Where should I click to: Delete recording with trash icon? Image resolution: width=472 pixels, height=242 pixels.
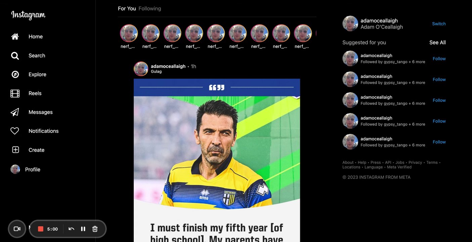(95, 229)
